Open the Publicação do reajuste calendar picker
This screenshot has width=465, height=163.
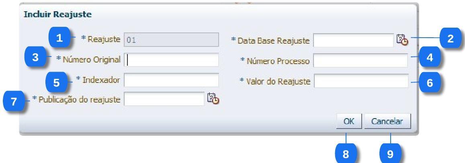[213, 99]
